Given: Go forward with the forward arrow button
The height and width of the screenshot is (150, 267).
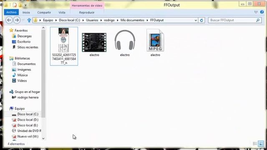Looking at the screenshot, I should pos(17,20).
